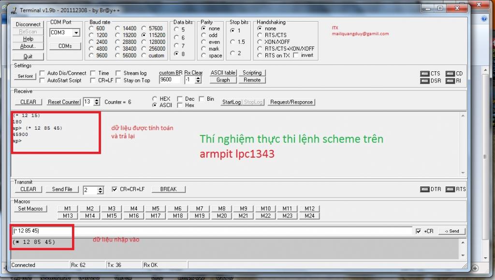495x280 pixels.
Task: Select even parity
Action: click(x=204, y=42)
